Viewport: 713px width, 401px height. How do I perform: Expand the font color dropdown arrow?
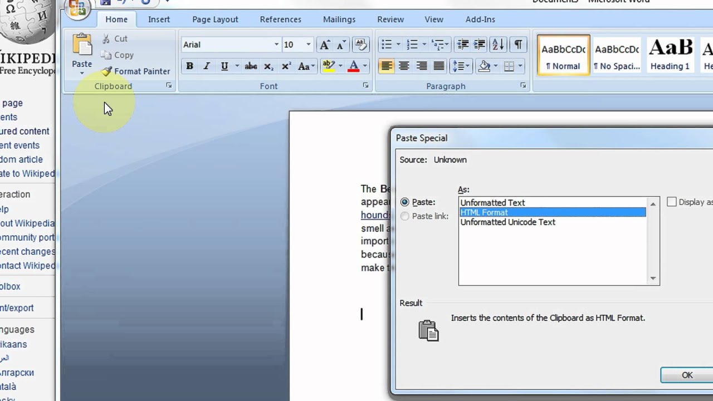coord(365,66)
